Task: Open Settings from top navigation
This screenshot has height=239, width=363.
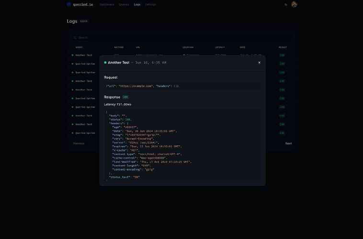Action: coord(150,4)
